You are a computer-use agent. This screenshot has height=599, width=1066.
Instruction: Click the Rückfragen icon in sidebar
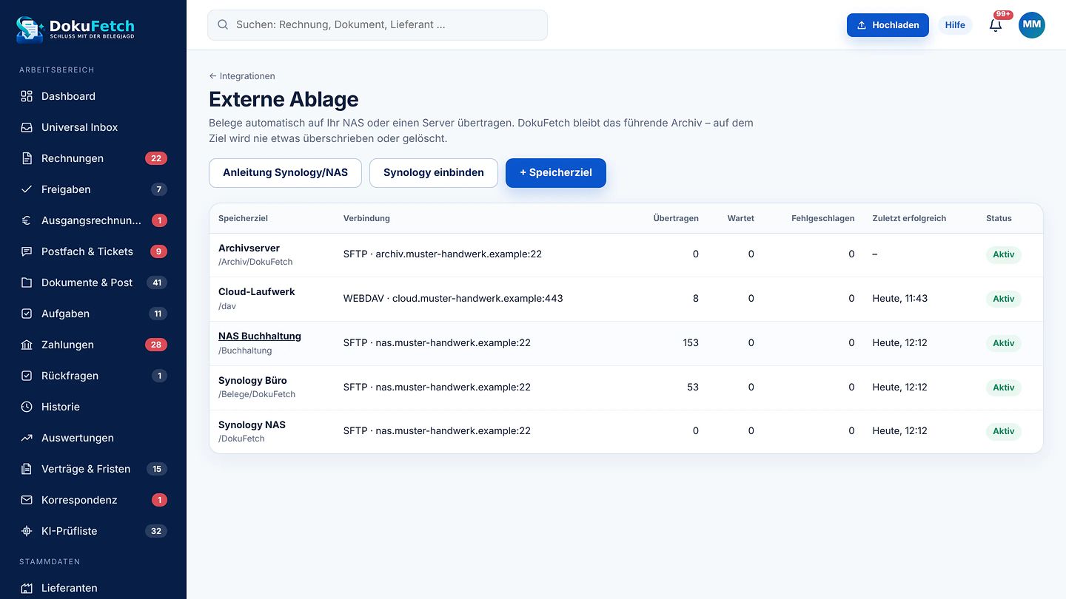[27, 376]
